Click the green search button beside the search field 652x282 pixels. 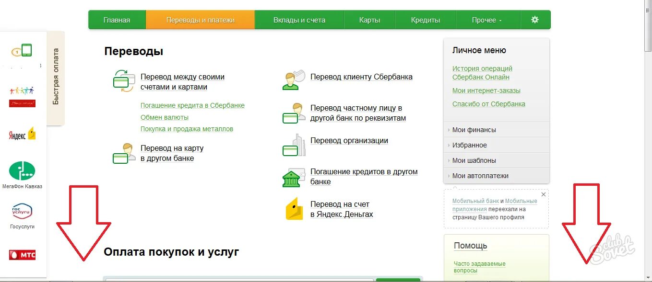point(398,280)
